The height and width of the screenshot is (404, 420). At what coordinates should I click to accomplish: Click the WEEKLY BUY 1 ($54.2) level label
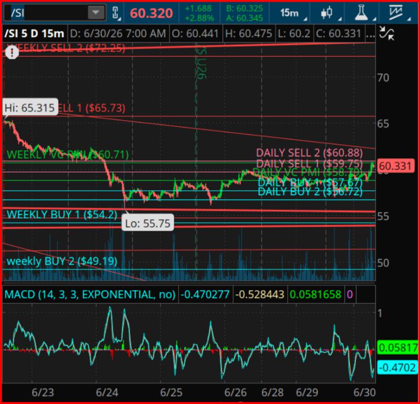coord(62,215)
